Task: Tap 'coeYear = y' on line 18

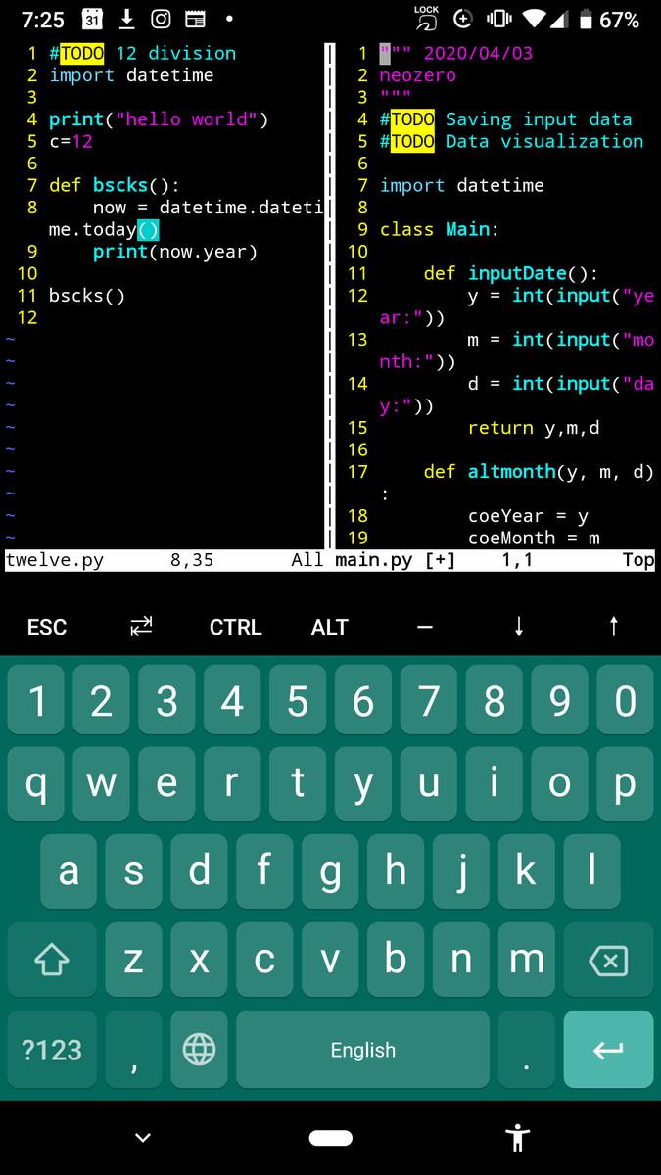Action: point(529,516)
